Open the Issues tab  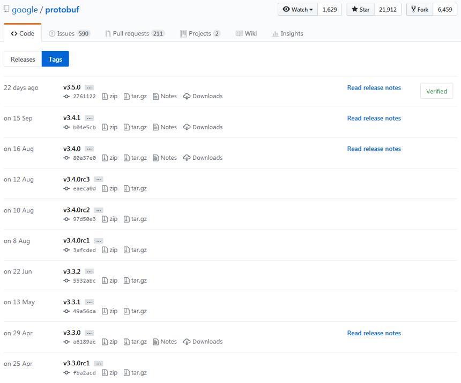(69, 34)
